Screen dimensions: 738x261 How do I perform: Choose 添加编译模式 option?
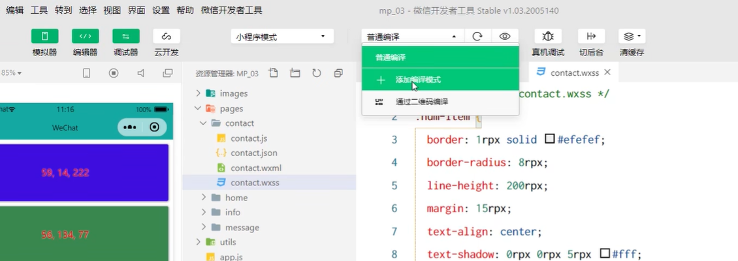tap(440, 80)
